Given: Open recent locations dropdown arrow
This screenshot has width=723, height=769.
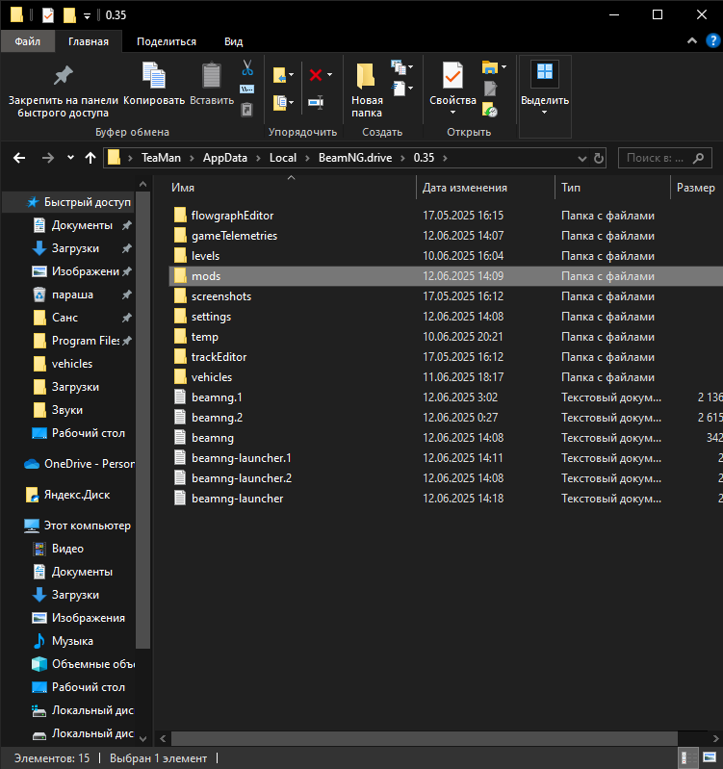Looking at the screenshot, I should [70, 158].
